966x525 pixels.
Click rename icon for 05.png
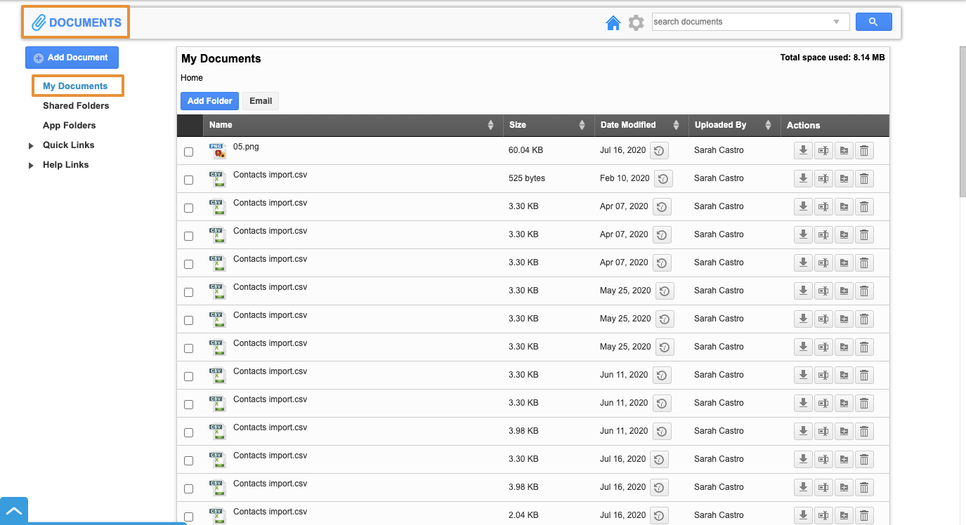[823, 150]
